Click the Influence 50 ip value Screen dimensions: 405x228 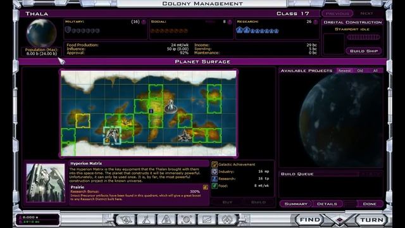pyautogui.click(x=178, y=49)
